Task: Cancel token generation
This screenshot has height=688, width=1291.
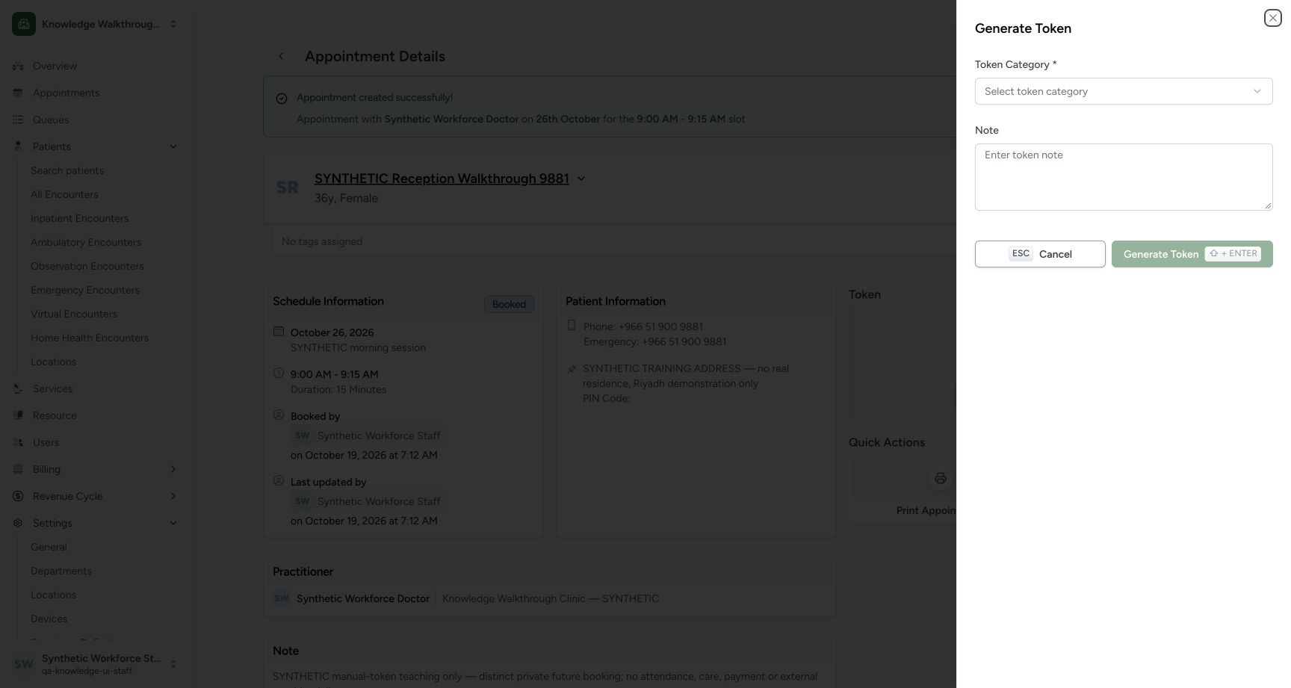Action: coord(1039,254)
